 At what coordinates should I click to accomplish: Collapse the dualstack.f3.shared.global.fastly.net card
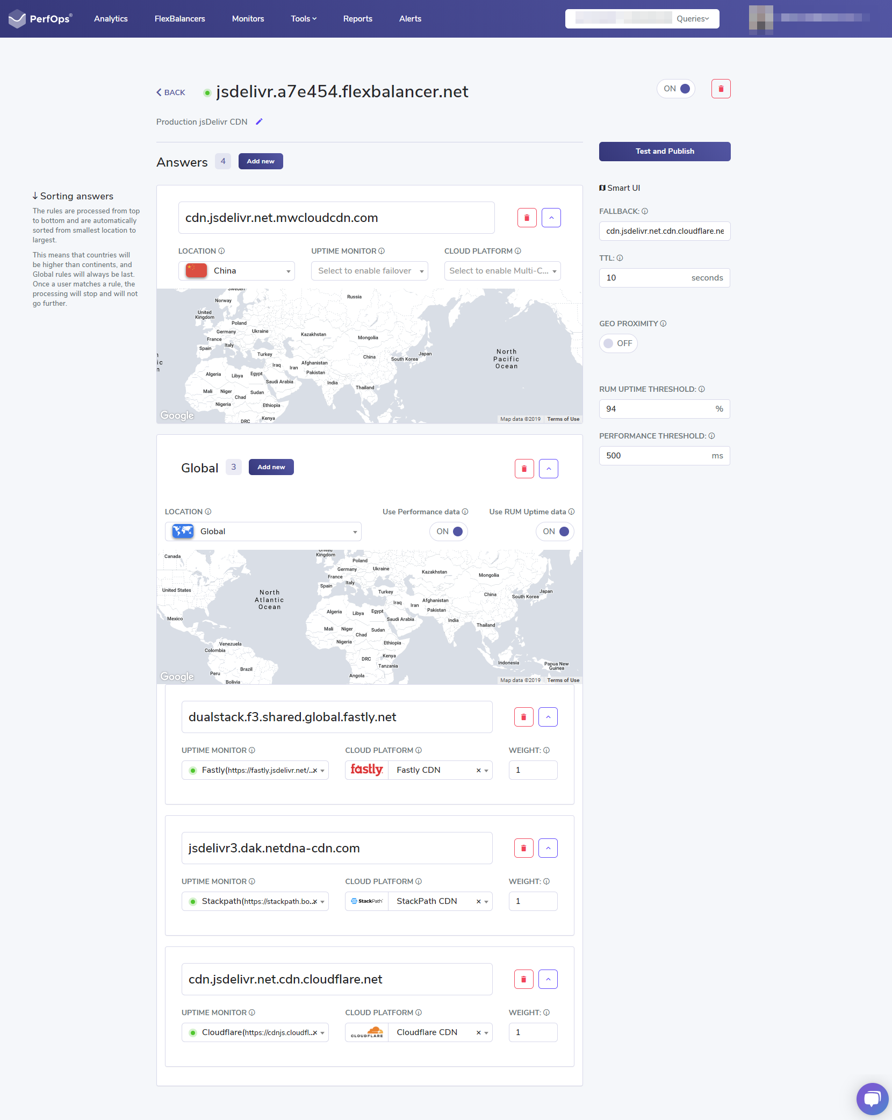pos(548,717)
